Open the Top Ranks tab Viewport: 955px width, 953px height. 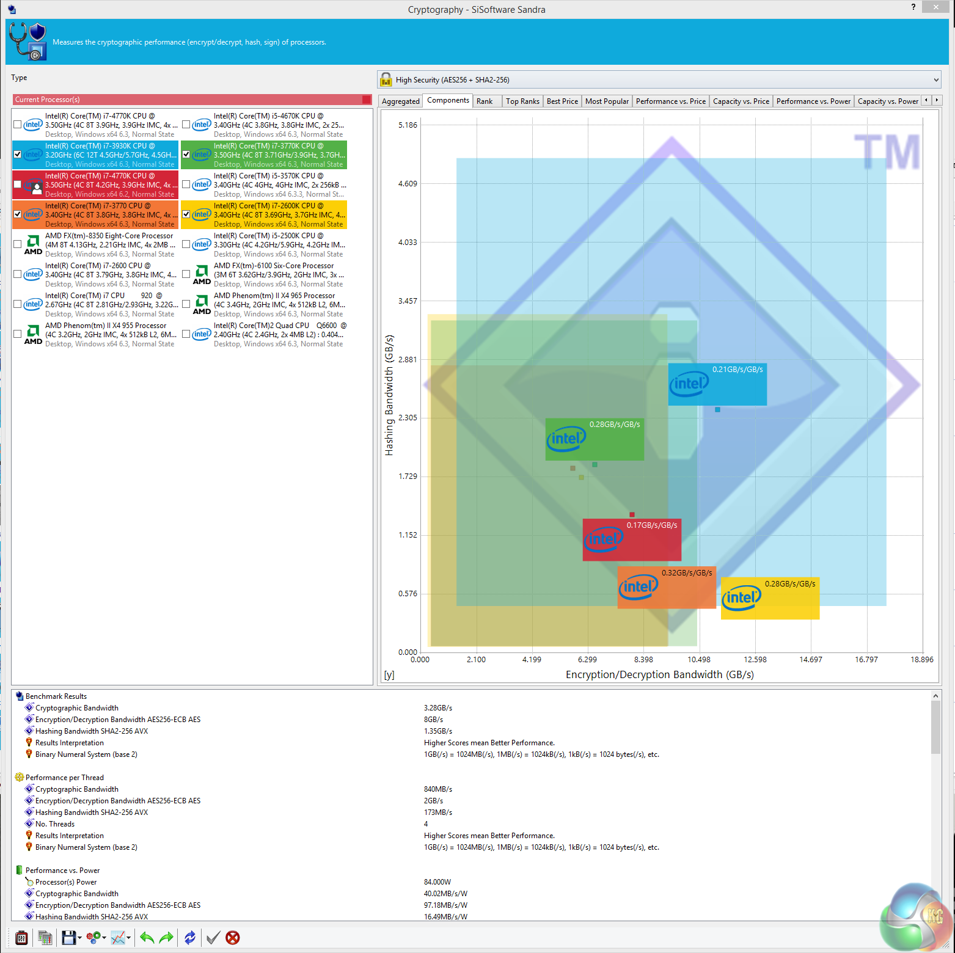coord(522,101)
